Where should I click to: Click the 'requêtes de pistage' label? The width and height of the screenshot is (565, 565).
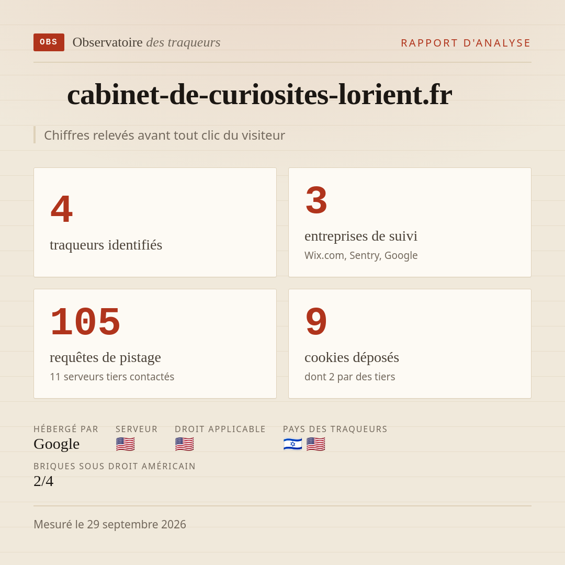click(105, 357)
